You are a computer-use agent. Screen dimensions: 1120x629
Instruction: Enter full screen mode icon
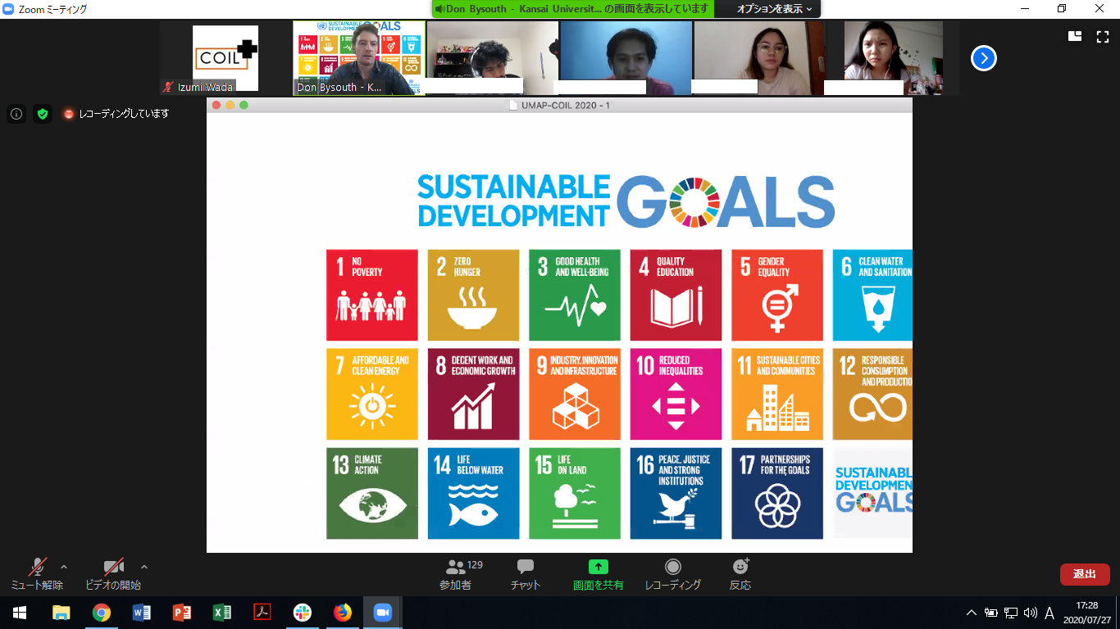point(1103,36)
